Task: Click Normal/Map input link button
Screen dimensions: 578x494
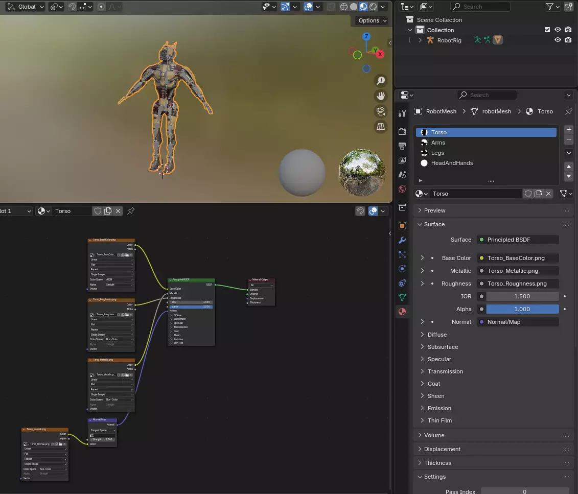Action: (518, 322)
